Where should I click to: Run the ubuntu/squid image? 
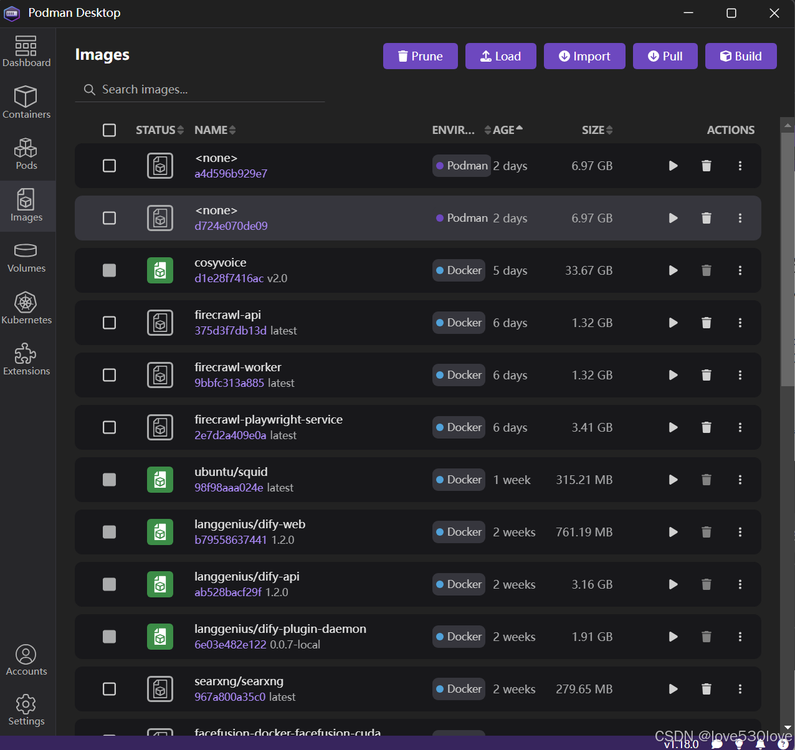tap(674, 480)
